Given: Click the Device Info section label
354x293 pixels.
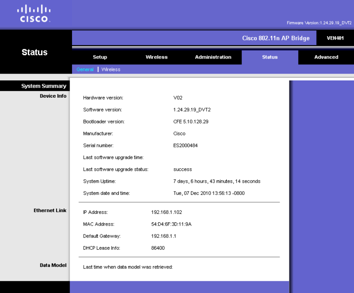Looking at the screenshot, I should click(53, 96).
